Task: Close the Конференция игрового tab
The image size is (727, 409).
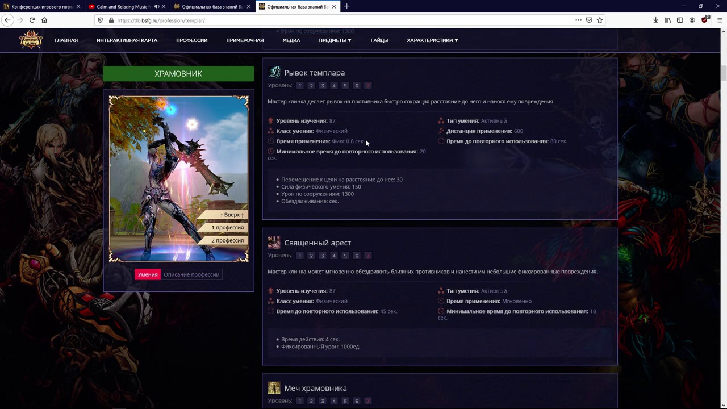Action: (x=78, y=6)
